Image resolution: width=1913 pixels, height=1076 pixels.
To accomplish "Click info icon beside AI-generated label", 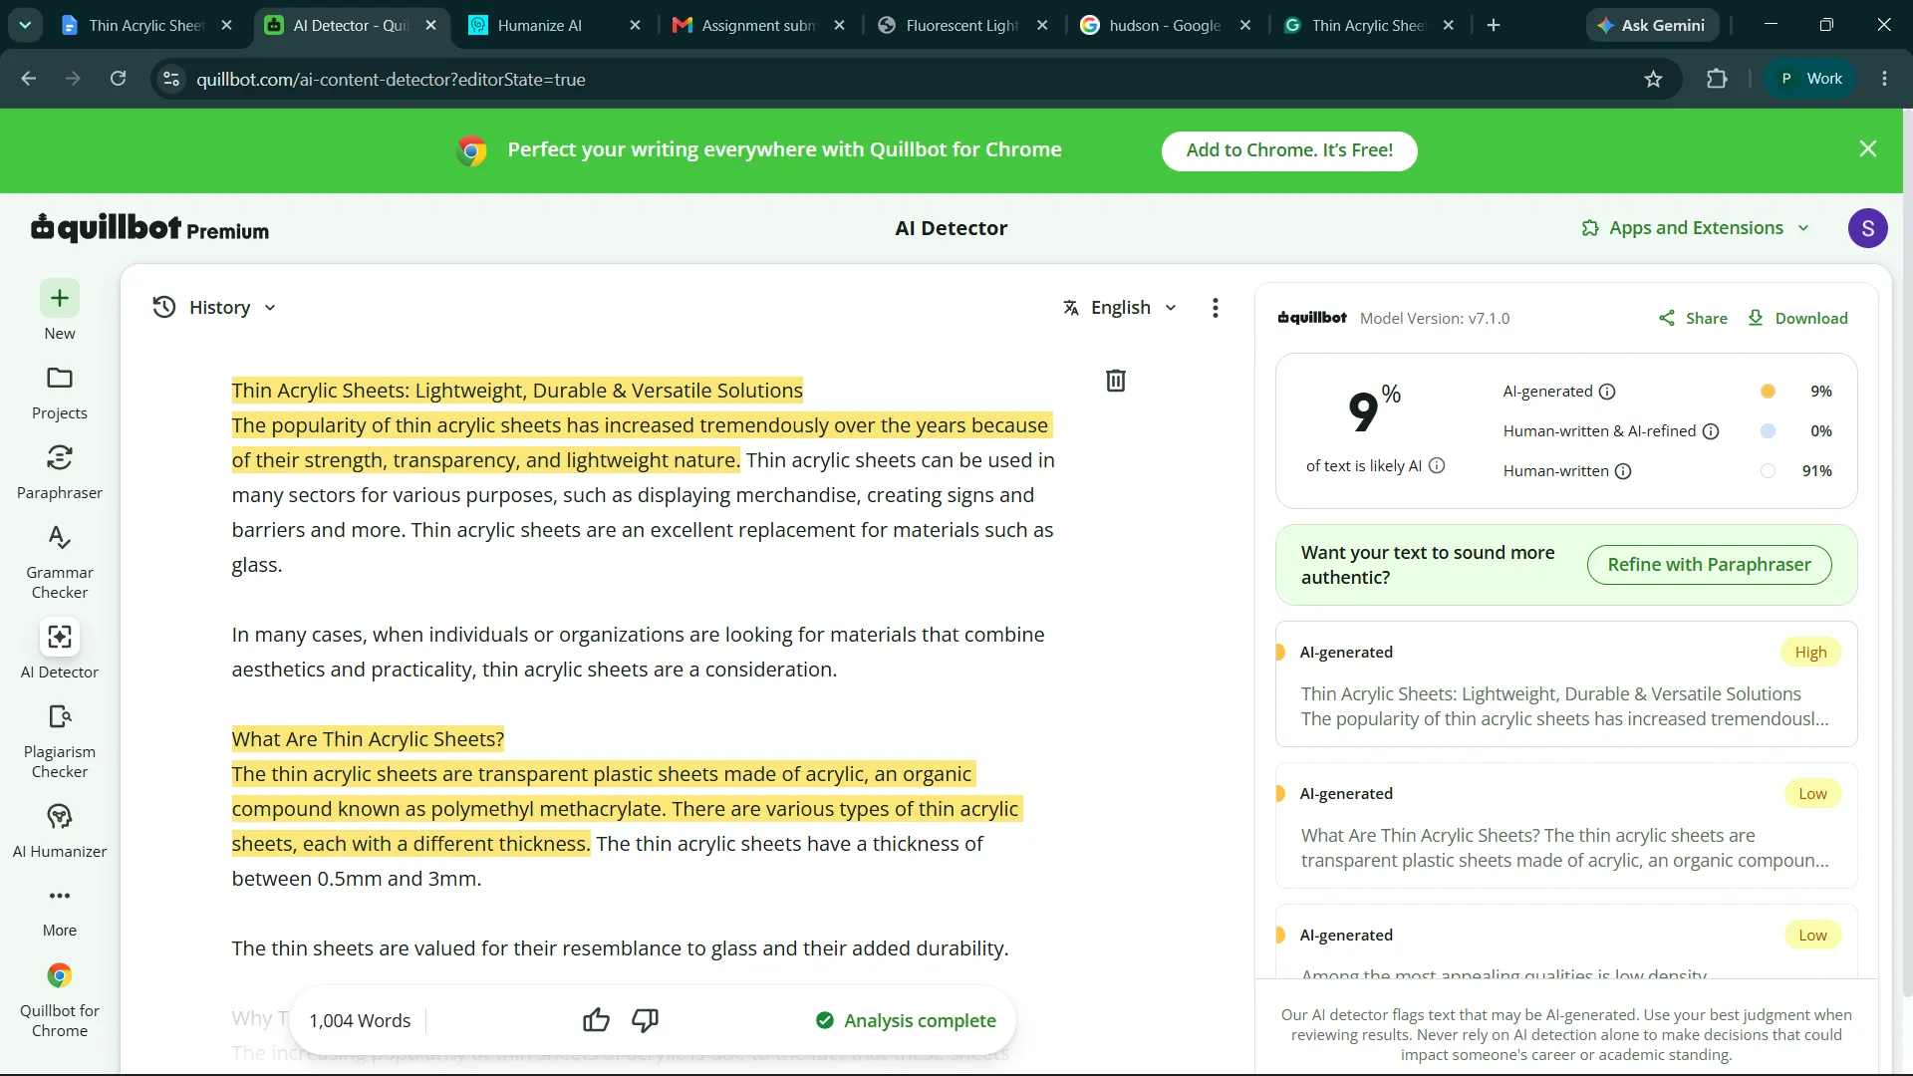I will 1607,392.
